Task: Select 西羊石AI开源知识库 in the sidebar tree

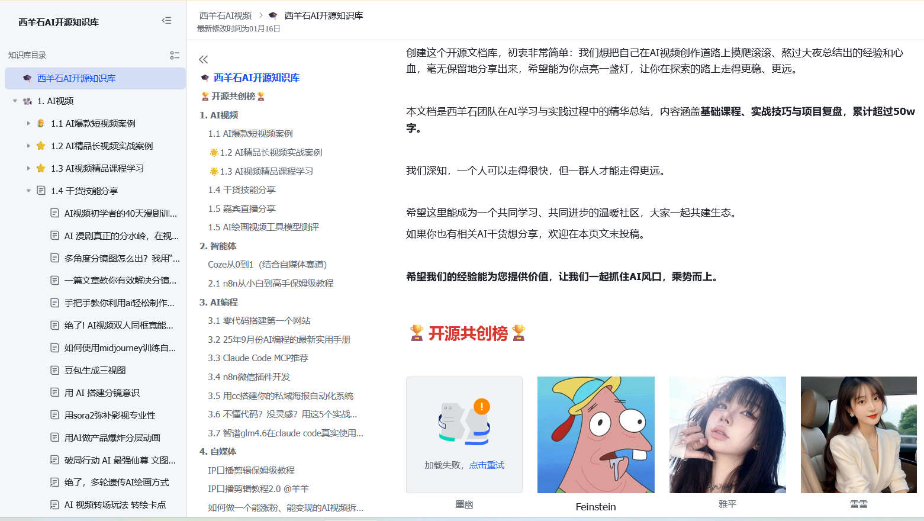Action: pyautogui.click(x=95, y=78)
